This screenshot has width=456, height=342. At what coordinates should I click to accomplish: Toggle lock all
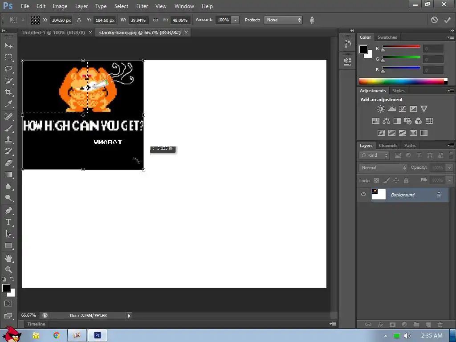[x=406, y=181]
